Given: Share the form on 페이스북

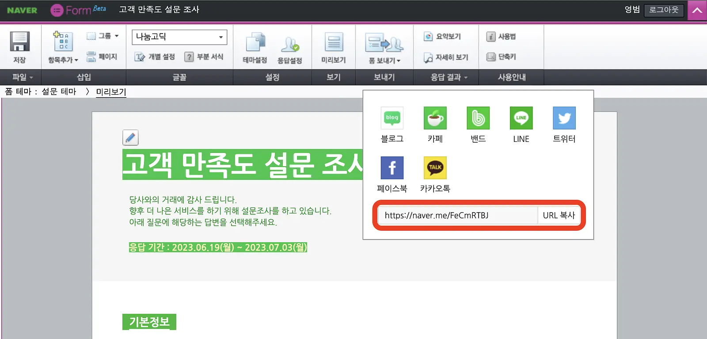Looking at the screenshot, I should pos(392,168).
